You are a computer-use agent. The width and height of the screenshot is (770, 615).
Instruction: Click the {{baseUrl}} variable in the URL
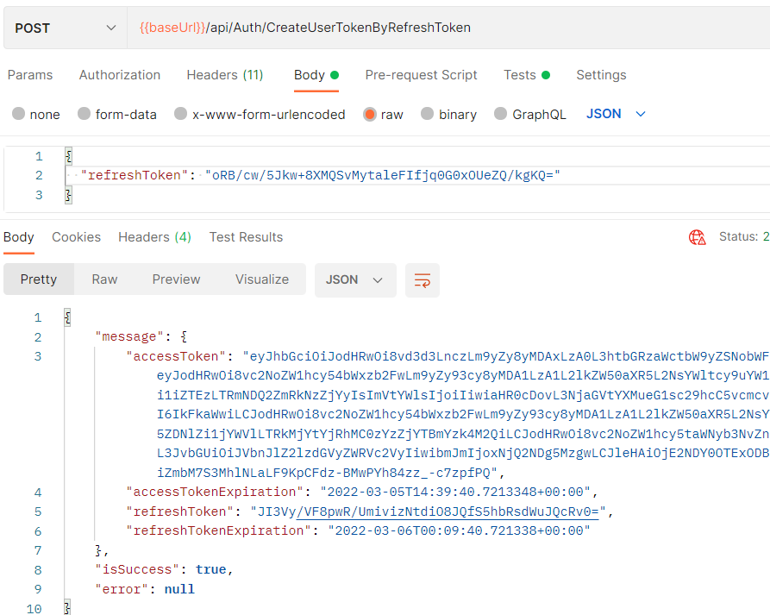click(172, 28)
